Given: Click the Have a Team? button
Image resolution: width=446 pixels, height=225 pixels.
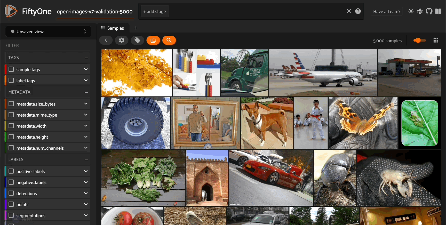Looking at the screenshot, I should (x=387, y=12).
